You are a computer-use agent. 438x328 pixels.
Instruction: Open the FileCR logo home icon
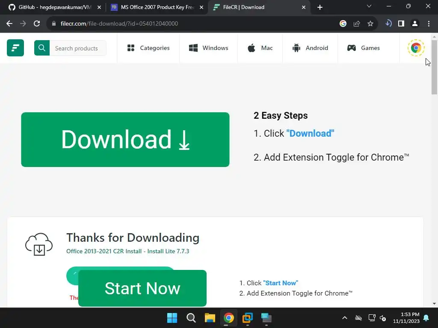coord(15,48)
